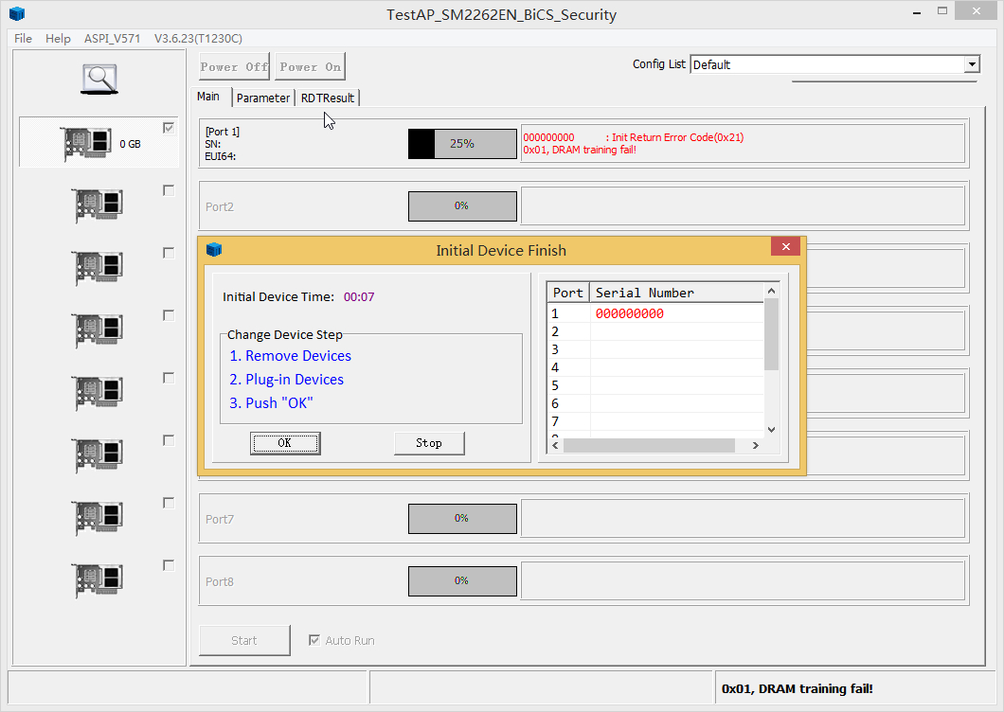Open the File menu
This screenshot has width=1004, height=712.
23,38
